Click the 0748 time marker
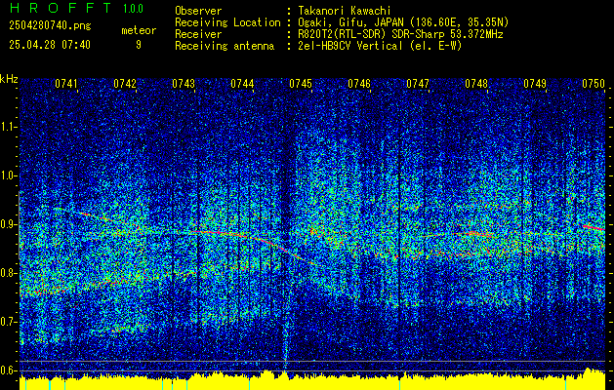This screenshot has height=390, width=614. tap(476, 83)
